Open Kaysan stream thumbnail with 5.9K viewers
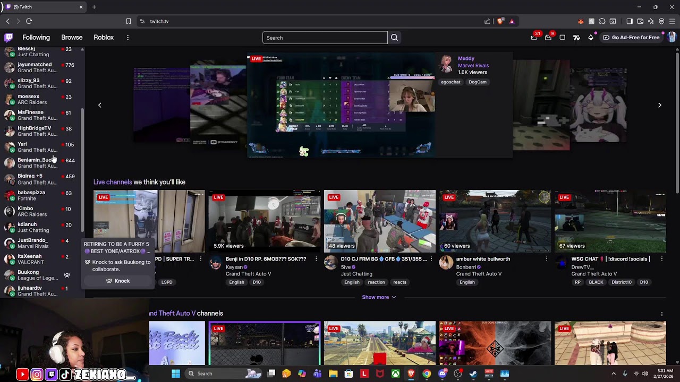 (264, 221)
